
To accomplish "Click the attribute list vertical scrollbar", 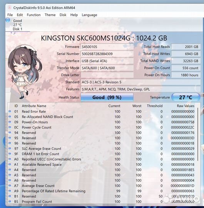I will click(x=197, y=134).
